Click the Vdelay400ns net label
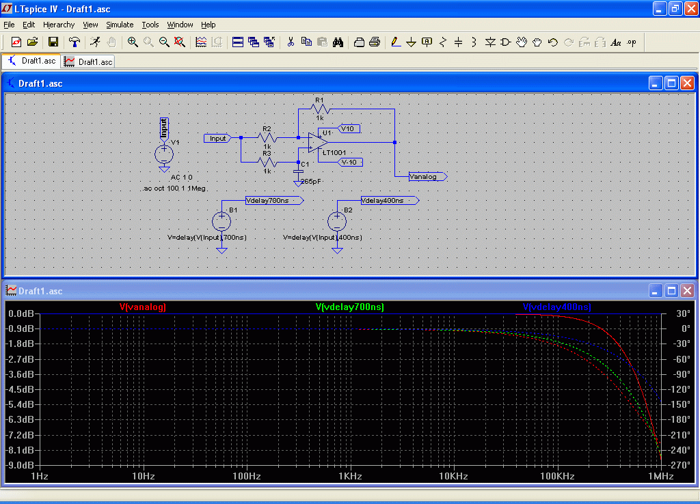 pos(390,201)
